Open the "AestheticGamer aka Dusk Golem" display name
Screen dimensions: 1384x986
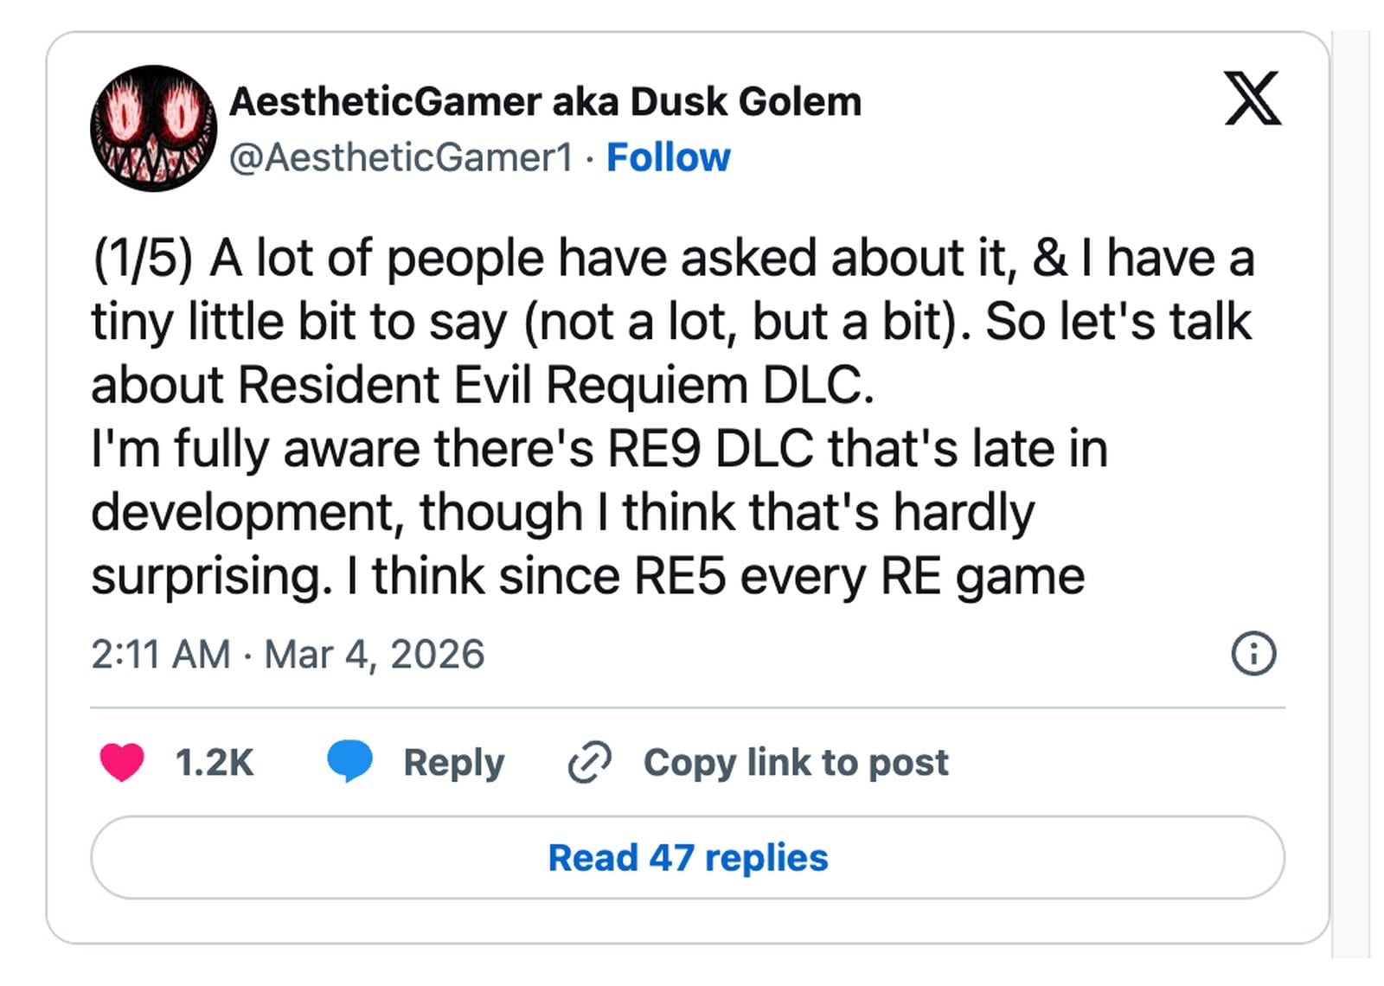[545, 102]
